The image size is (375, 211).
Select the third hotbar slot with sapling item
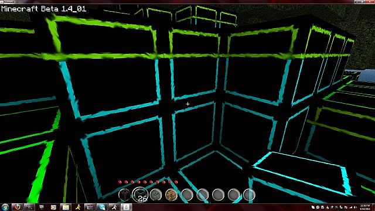(156, 195)
